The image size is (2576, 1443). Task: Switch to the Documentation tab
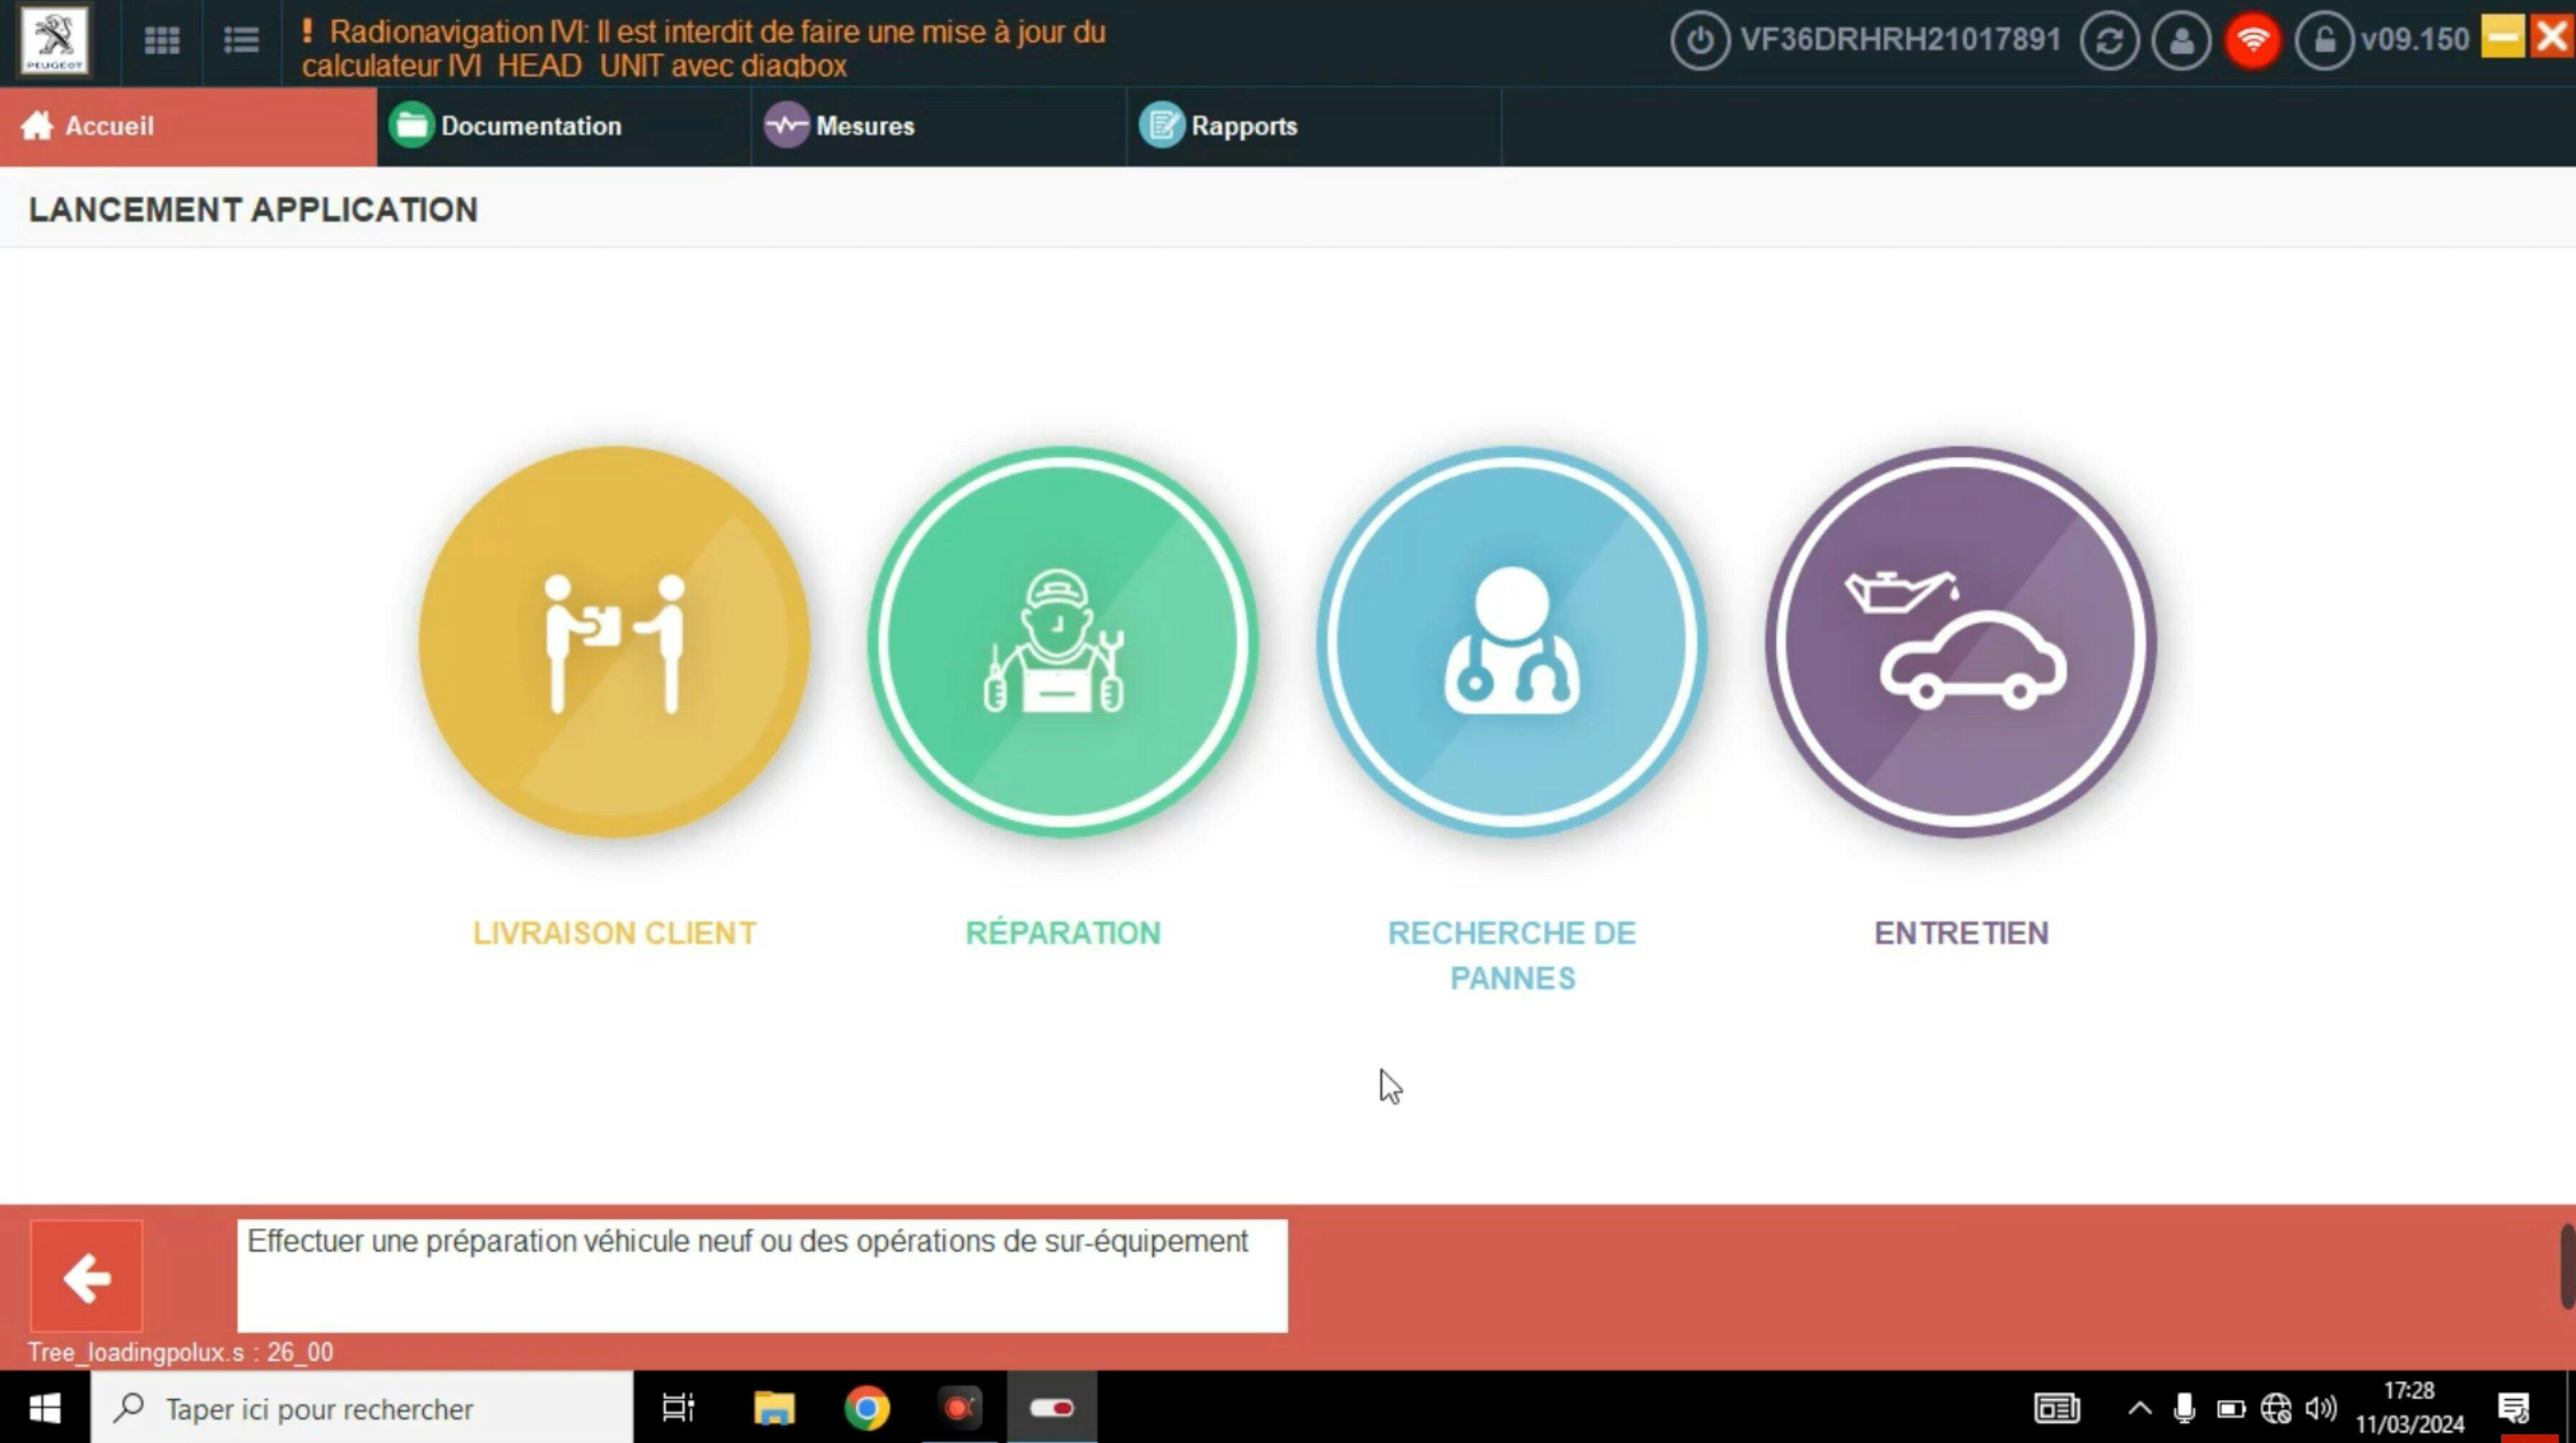tap(530, 126)
